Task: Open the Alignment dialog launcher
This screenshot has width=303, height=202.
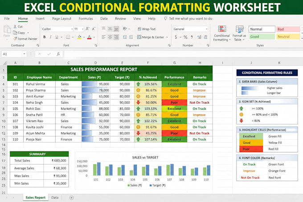Action: pos(169,45)
